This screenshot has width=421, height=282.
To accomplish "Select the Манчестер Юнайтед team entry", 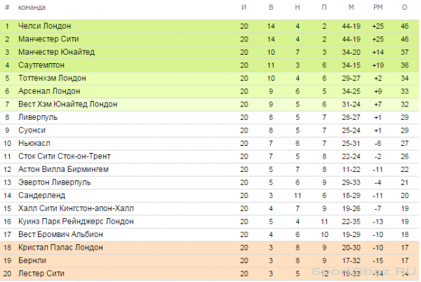I will 56,52.
